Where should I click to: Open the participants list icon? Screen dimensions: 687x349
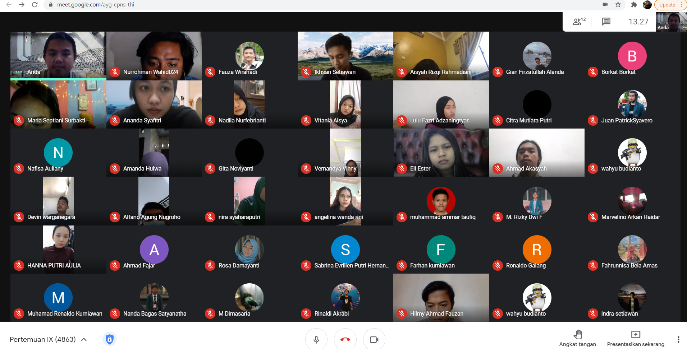pyautogui.click(x=578, y=22)
